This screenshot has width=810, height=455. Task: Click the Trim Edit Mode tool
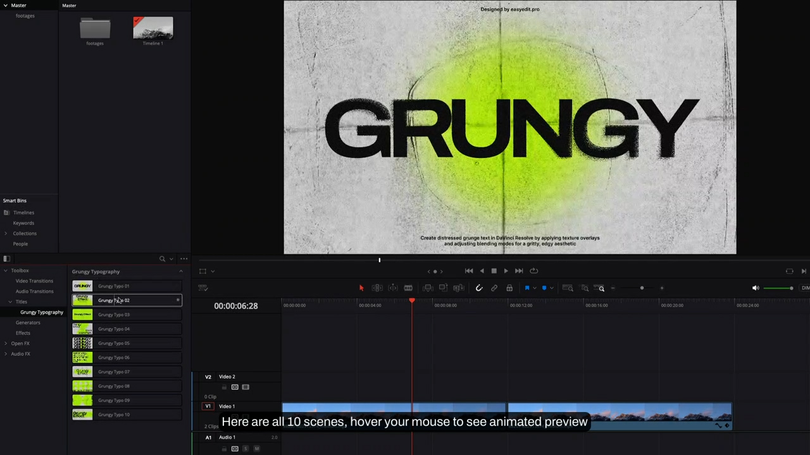pyautogui.click(x=377, y=288)
